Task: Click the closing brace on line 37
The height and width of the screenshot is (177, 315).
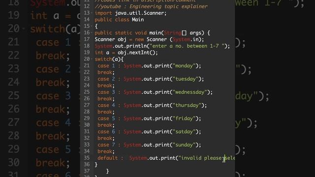Action: [x=107, y=171]
